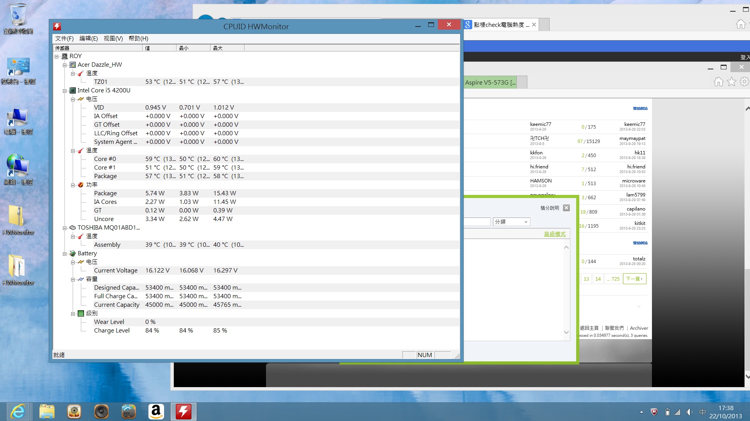This screenshot has height=421, width=750.
Task: Click the 最大 column header
Action: coord(227,48)
